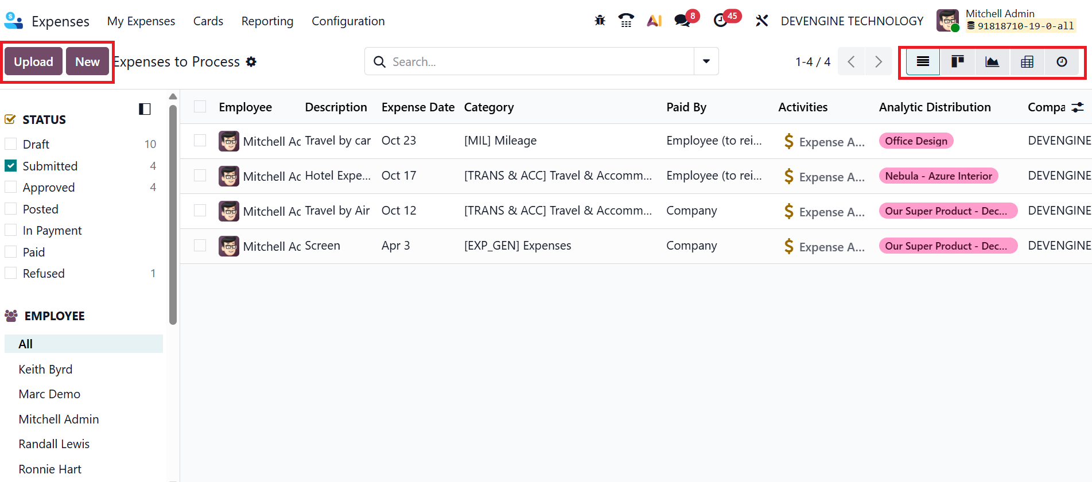
Task: Open the debug bug icon menu
Action: pos(600,21)
